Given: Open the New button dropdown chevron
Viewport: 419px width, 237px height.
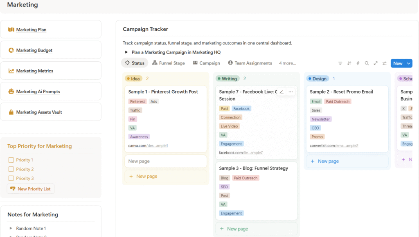Looking at the screenshot, I should point(408,63).
